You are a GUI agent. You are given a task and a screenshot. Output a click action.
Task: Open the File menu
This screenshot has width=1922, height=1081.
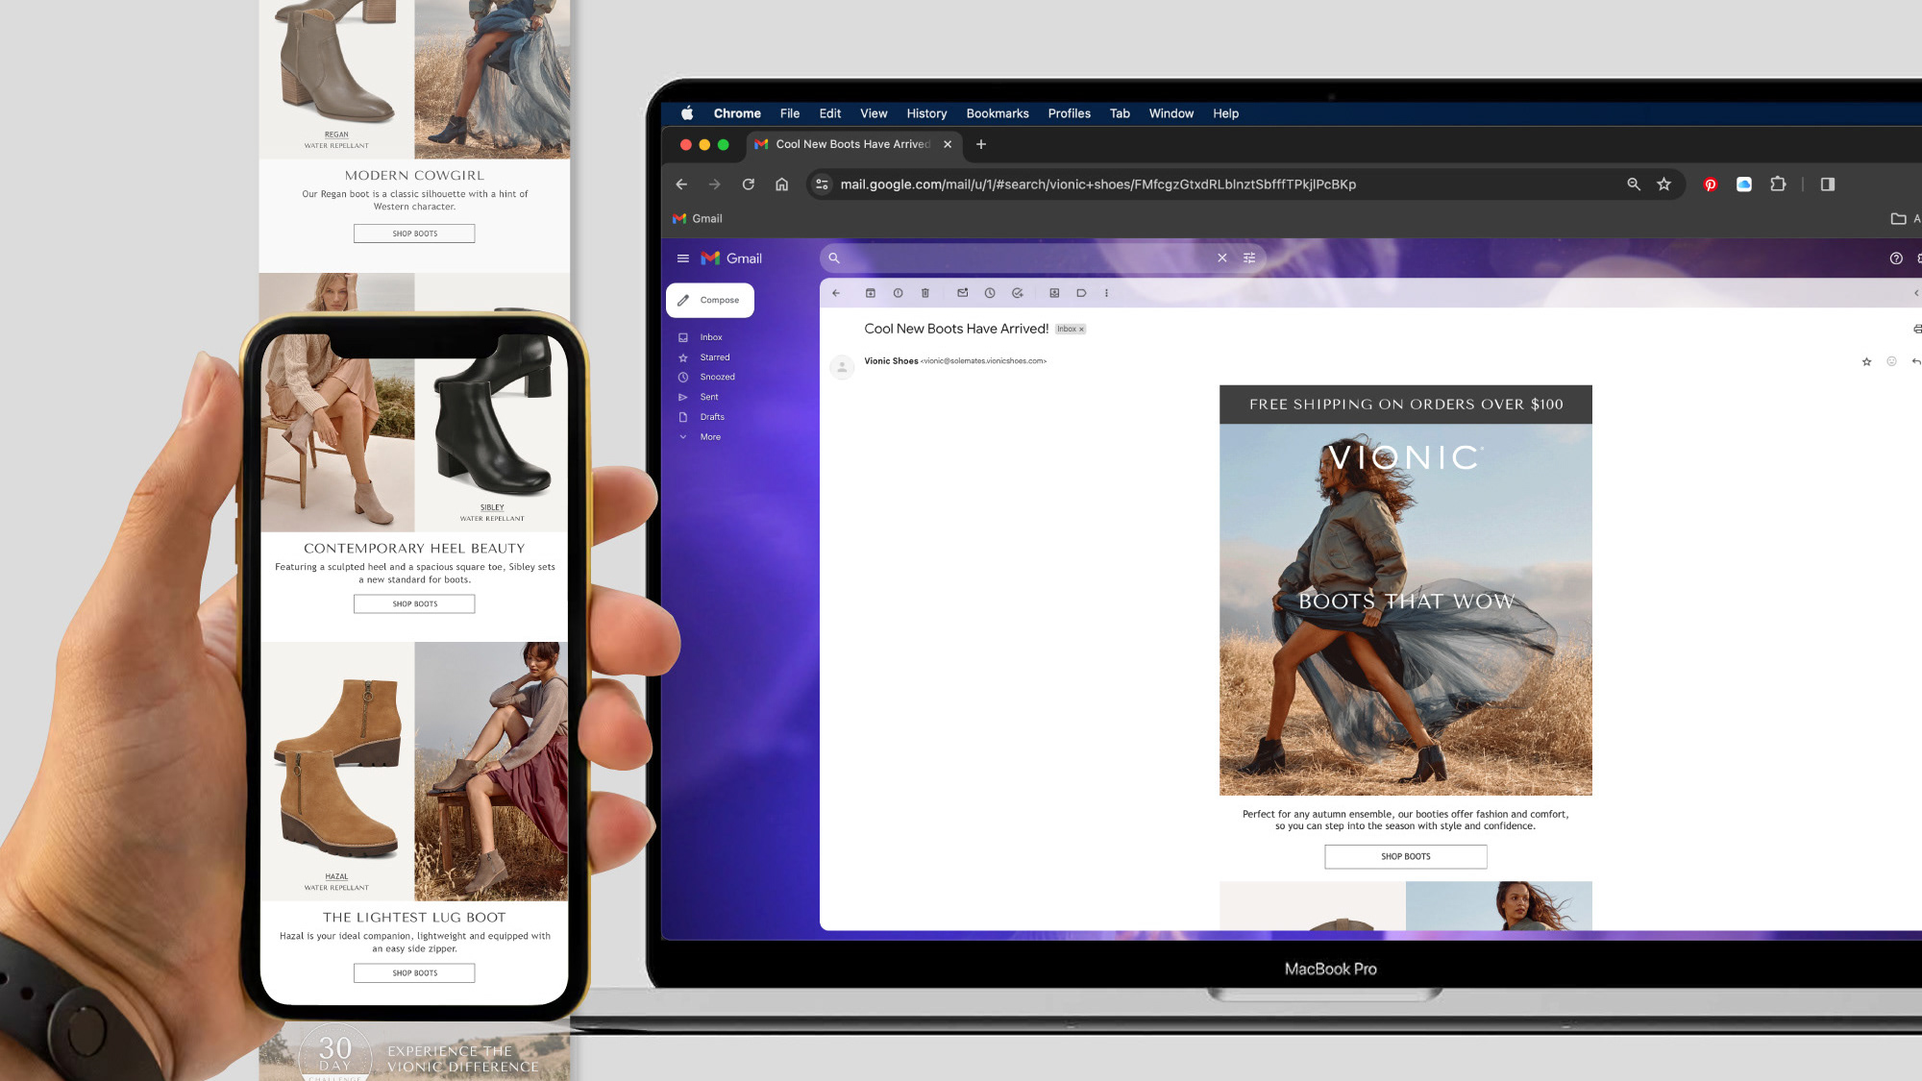[790, 113]
